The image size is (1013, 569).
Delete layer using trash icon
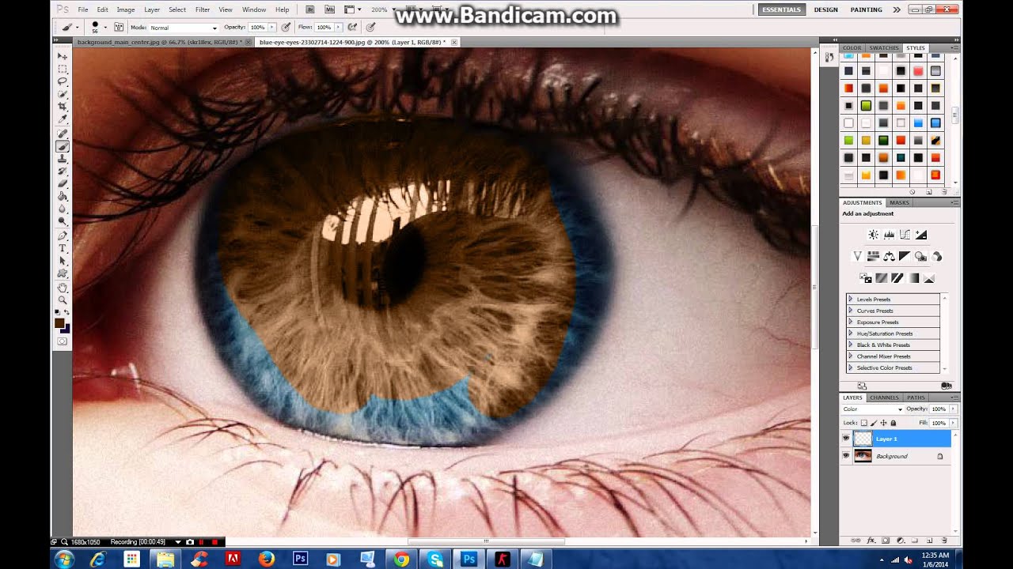944,541
